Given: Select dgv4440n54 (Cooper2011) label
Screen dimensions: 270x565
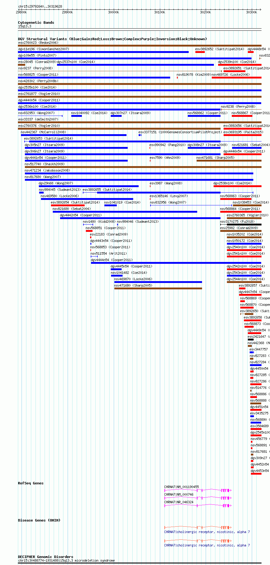Looking at the screenshot, I should click(x=39, y=100).
